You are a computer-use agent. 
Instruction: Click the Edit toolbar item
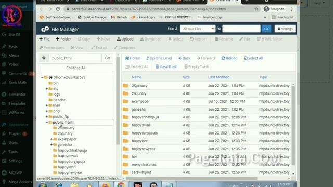(245, 39)
